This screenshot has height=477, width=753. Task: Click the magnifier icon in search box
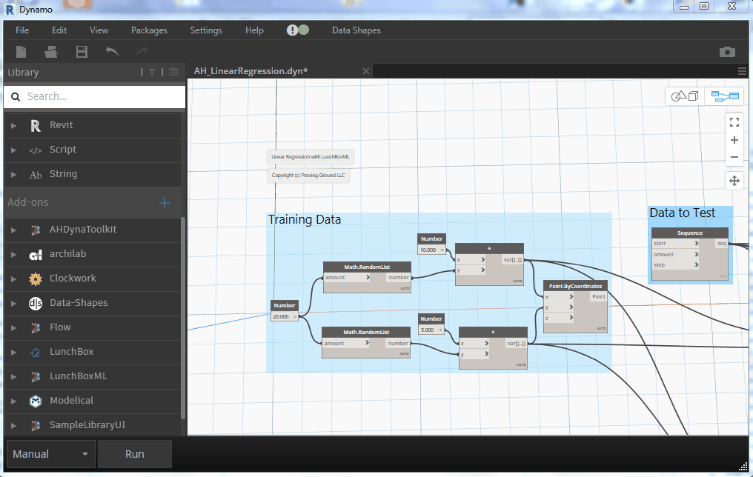[x=16, y=97]
